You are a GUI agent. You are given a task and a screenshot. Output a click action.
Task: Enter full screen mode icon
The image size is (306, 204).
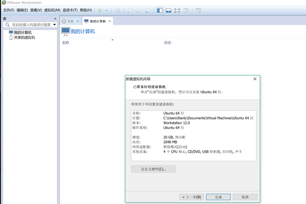point(177,11)
